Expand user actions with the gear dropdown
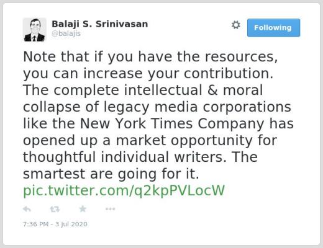 click(235, 25)
